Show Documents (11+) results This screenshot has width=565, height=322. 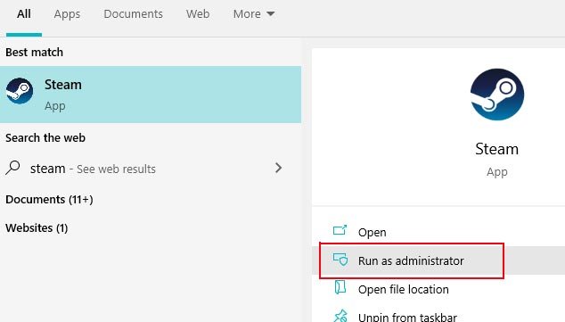49,200
